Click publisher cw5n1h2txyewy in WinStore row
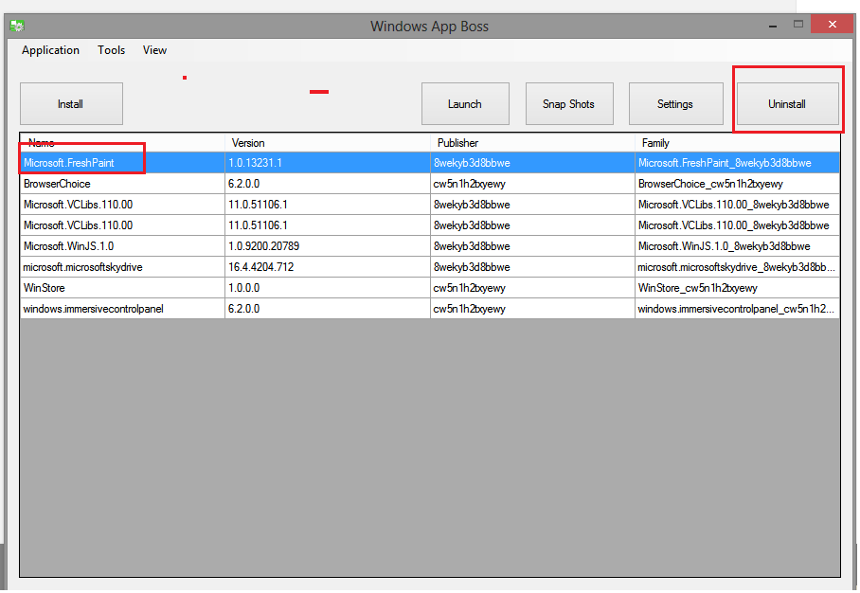The width and height of the screenshot is (860, 593). tap(532, 288)
